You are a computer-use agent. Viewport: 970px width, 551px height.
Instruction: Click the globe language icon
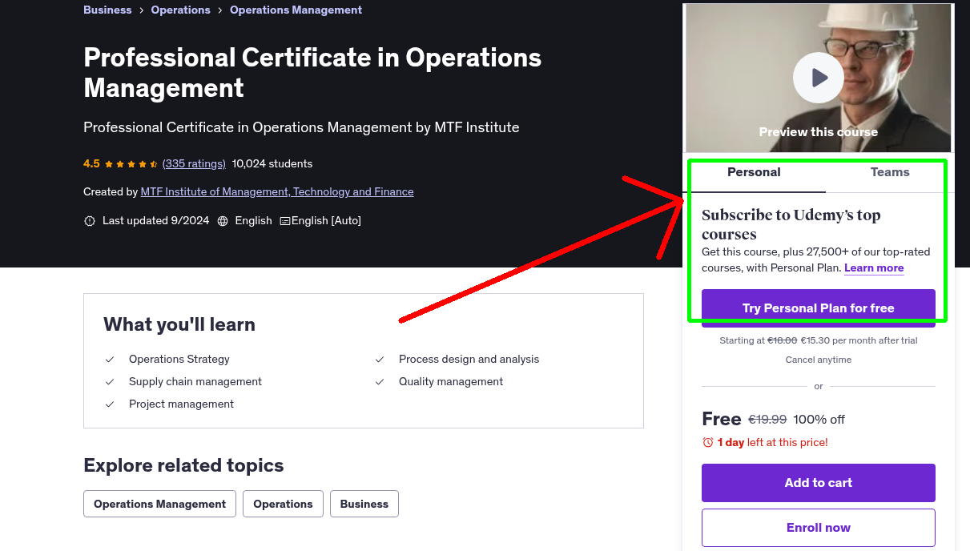[223, 221]
